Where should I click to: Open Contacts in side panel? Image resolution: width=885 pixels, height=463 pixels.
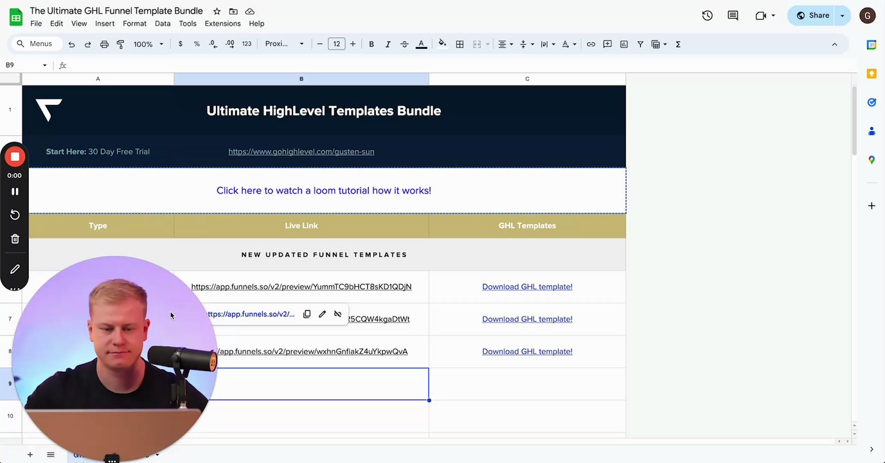coord(872,131)
